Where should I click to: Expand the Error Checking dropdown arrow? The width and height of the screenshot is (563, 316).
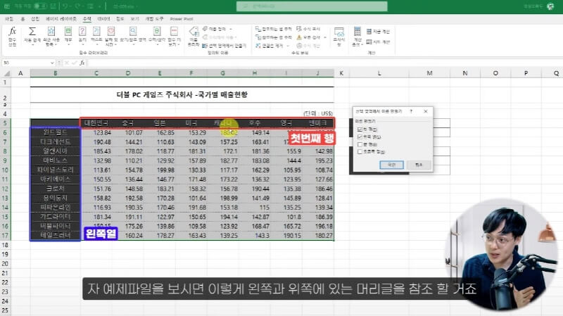point(325,37)
